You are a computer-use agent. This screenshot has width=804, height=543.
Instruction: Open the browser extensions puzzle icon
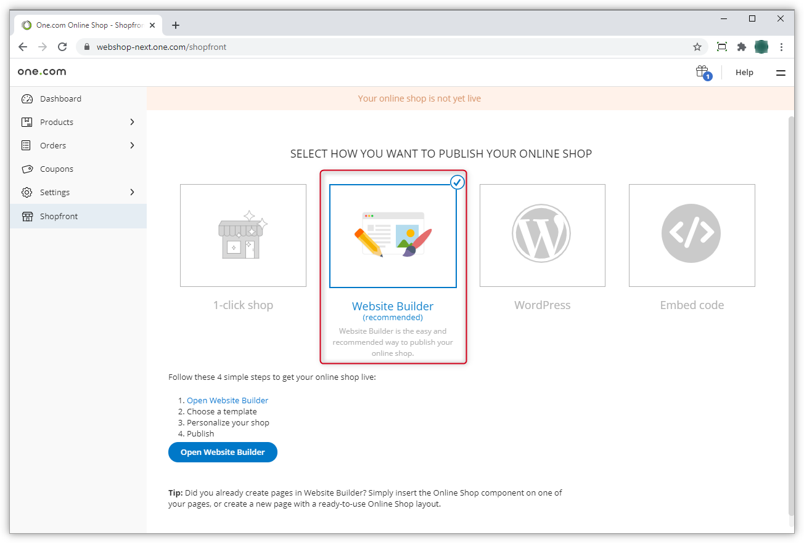(742, 47)
